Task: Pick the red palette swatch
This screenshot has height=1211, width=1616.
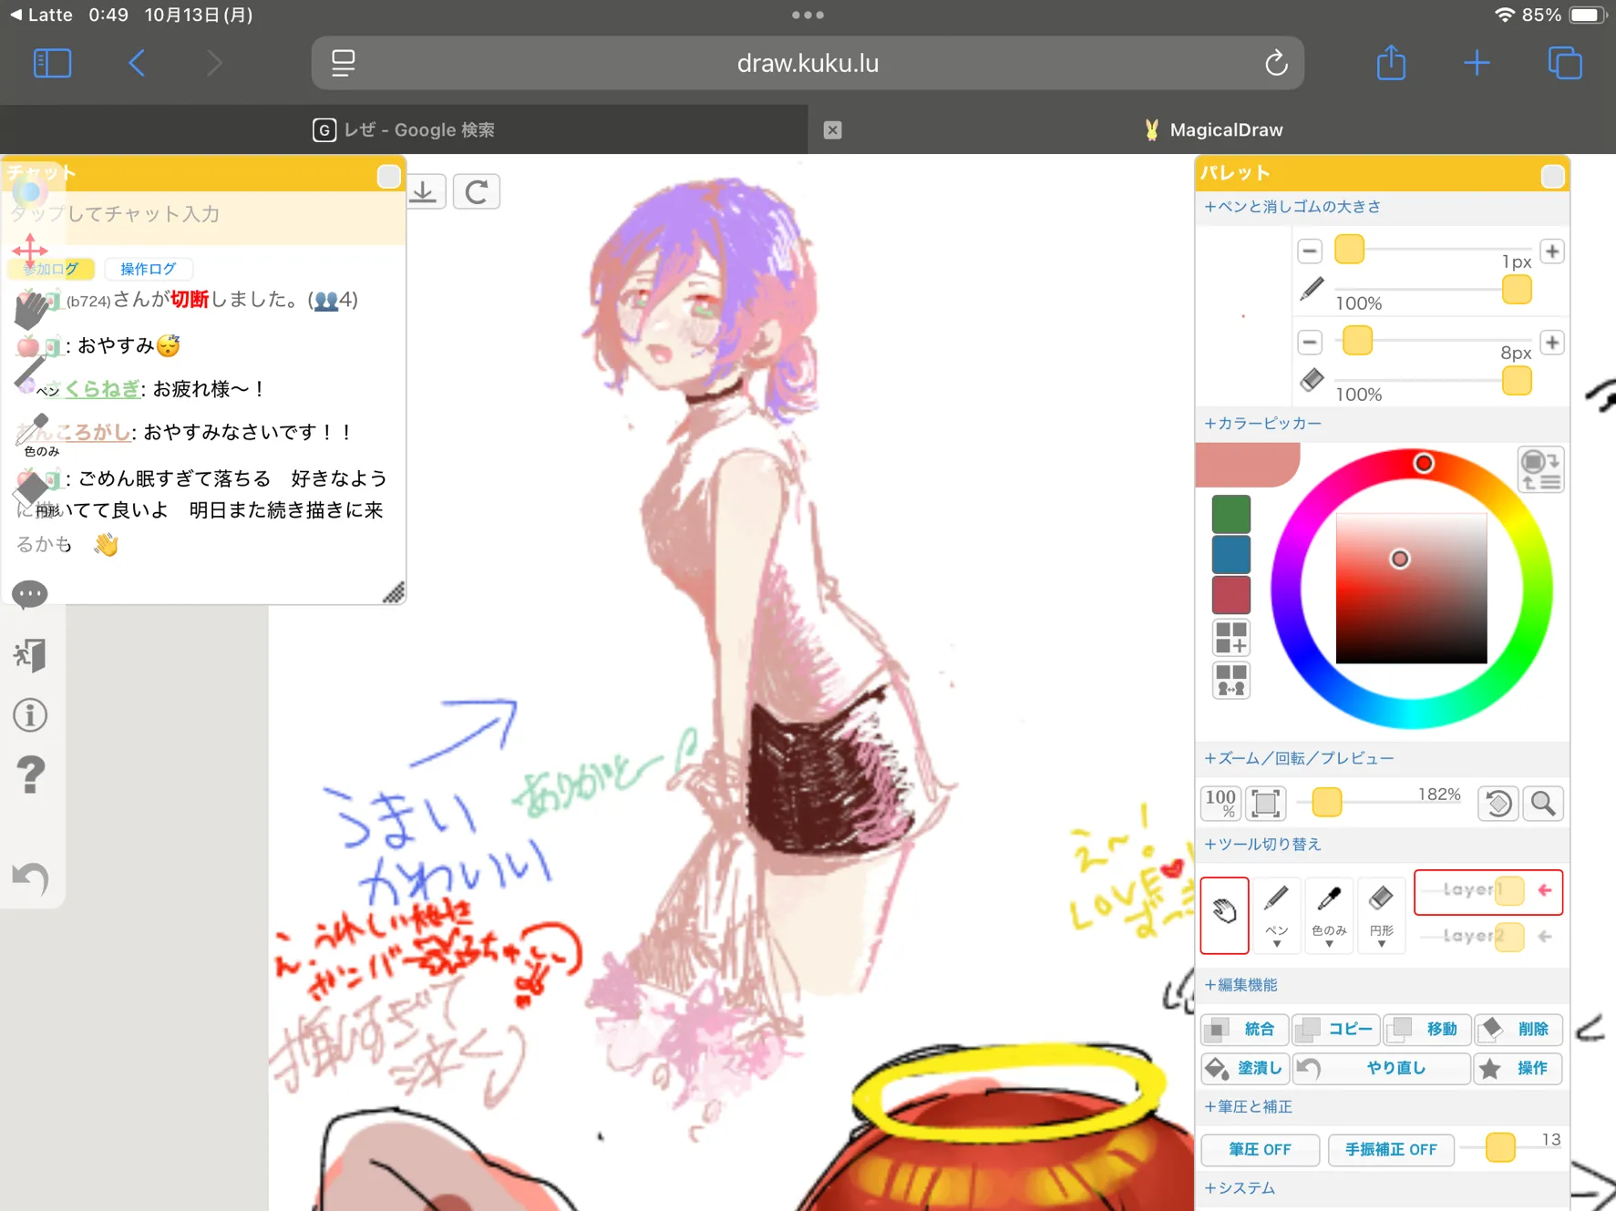Action: tap(1230, 594)
